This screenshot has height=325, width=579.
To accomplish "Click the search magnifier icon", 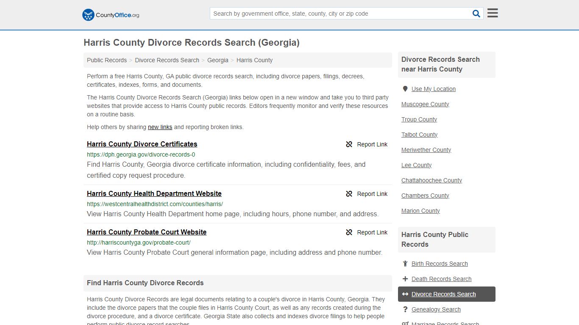I will pos(476,14).
